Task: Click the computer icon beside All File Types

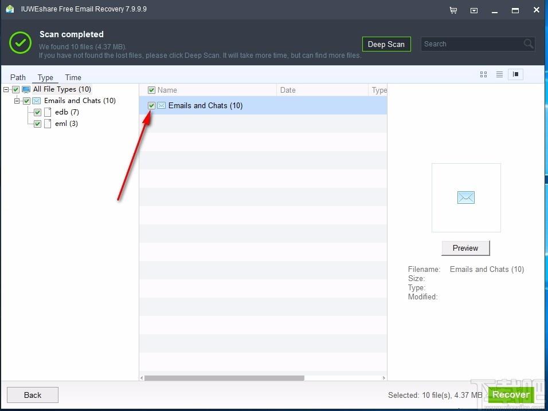Action: pos(26,89)
